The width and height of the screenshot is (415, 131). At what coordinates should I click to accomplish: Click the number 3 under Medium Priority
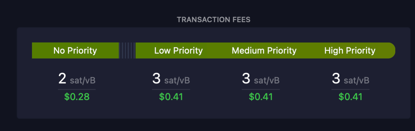click(x=246, y=79)
